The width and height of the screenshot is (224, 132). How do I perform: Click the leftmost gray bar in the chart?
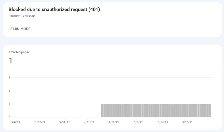point(102,110)
